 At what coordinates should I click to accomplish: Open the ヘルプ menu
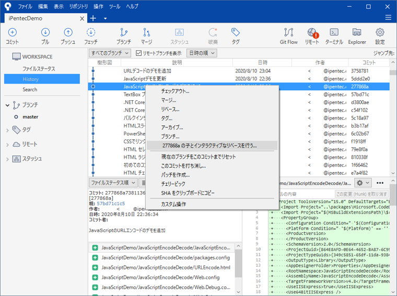tap(132, 6)
